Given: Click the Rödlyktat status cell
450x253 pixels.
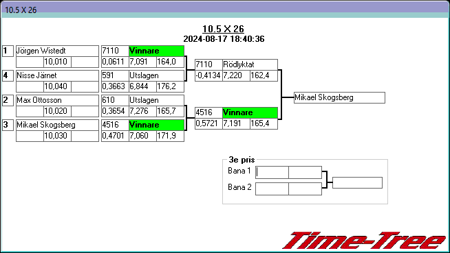Looking at the screenshot, I should (x=250, y=64).
